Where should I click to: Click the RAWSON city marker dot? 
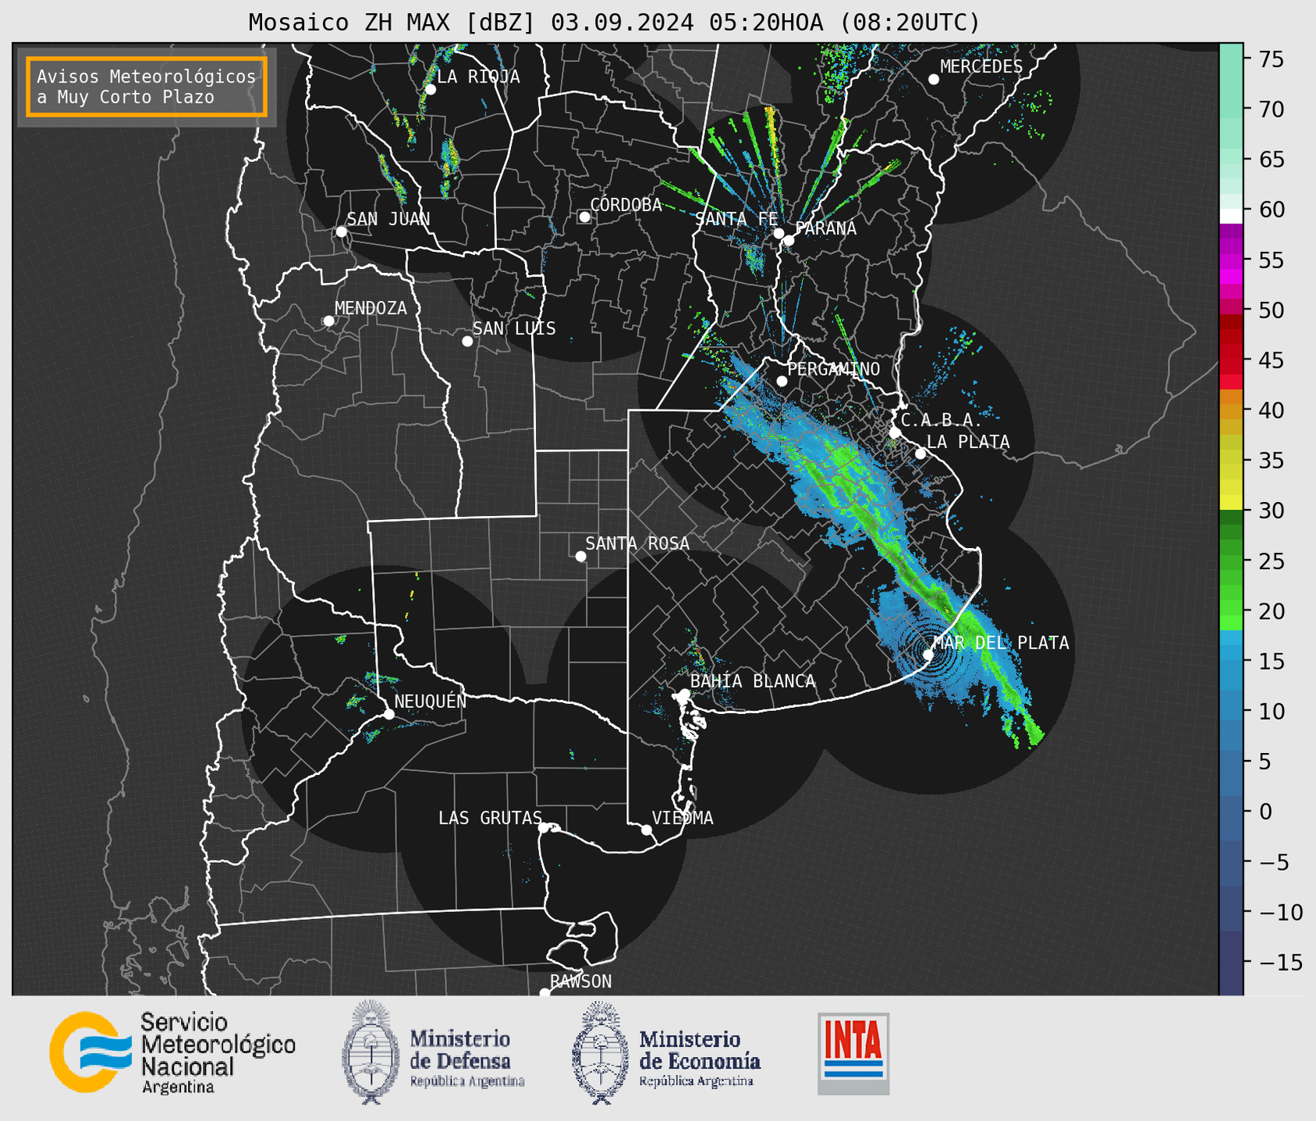544,992
